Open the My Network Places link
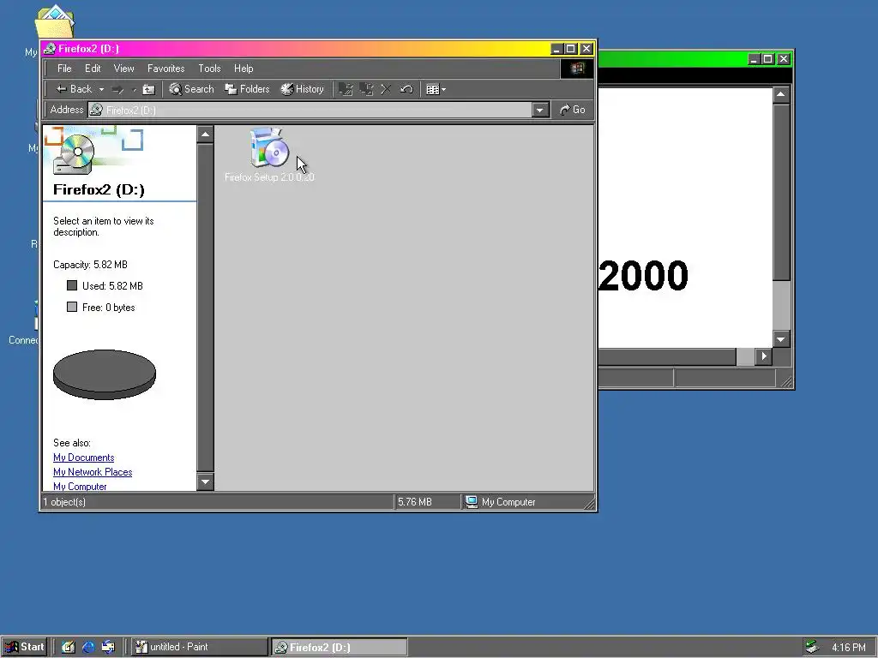Viewport: 878px width, 658px height. coord(93,472)
